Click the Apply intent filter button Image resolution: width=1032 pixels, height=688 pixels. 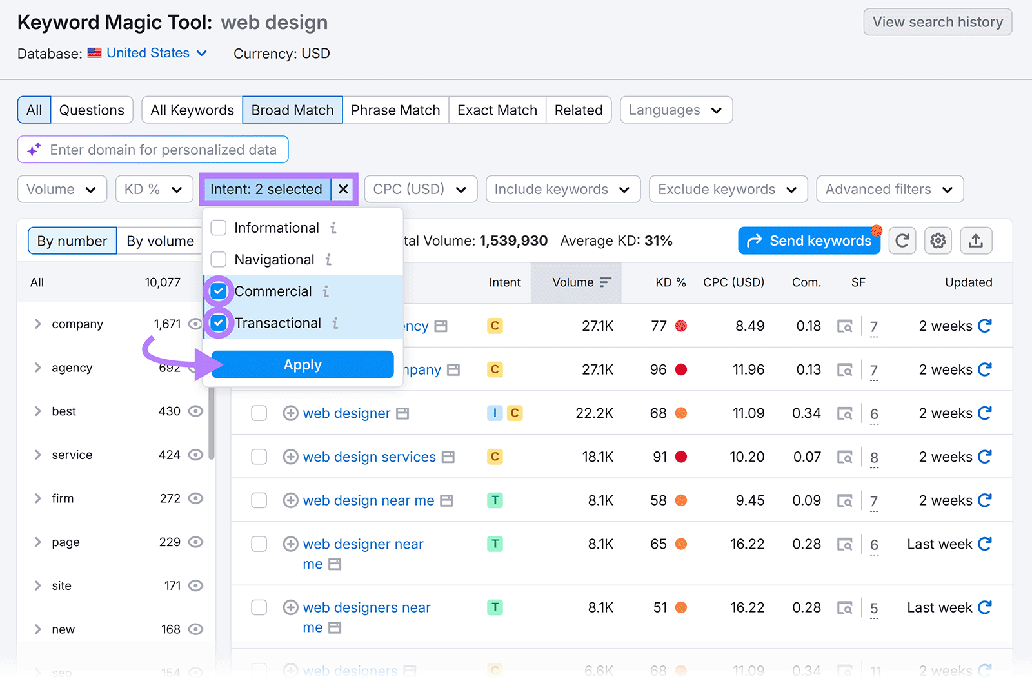(x=303, y=364)
